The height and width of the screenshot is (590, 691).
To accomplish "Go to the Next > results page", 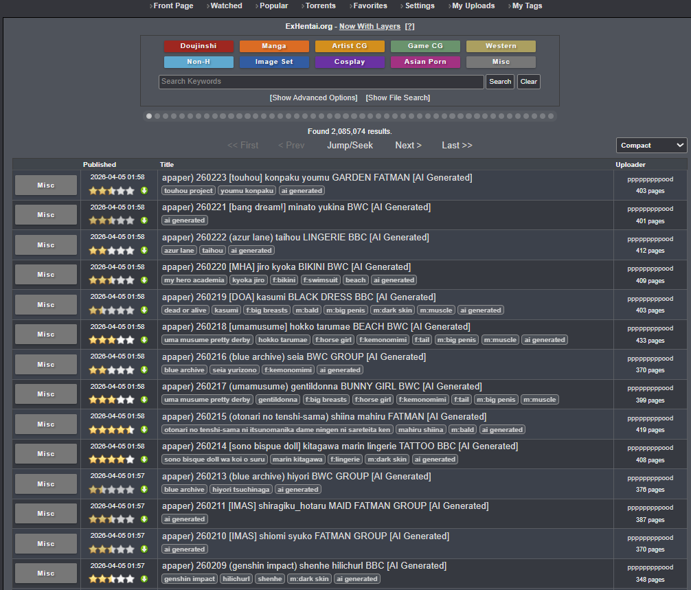I will pyautogui.click(x=409, y=146).
